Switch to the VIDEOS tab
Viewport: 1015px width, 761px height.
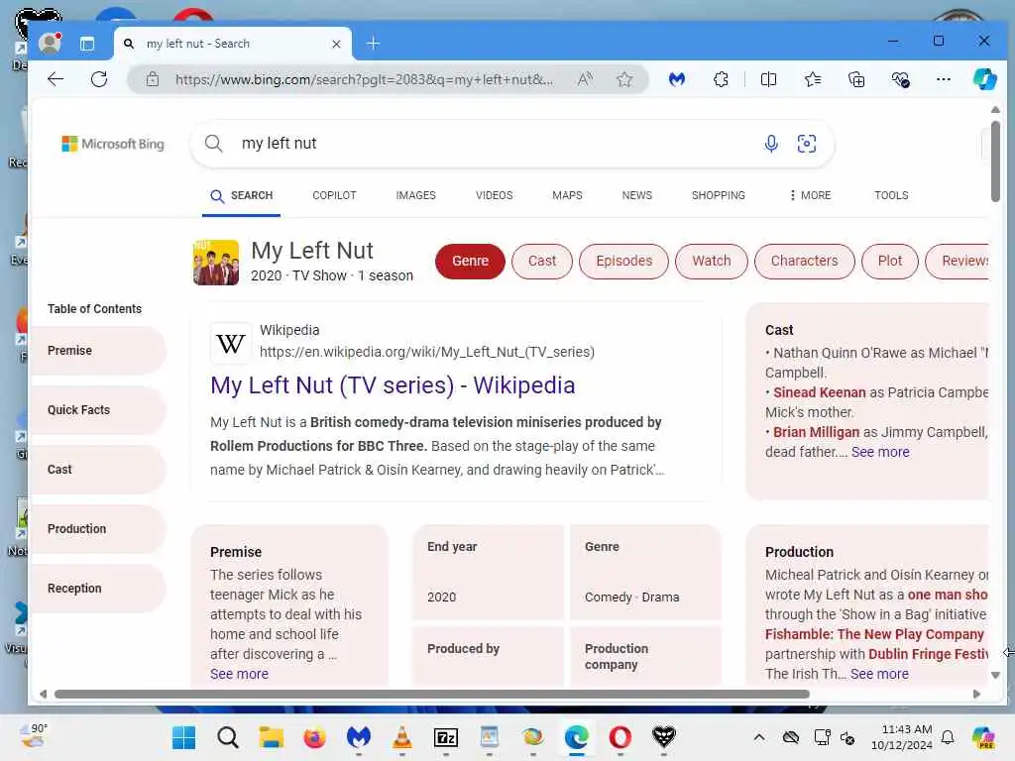pos(494,195)
